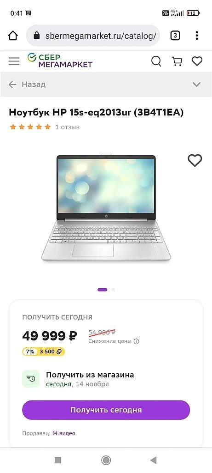Image resolution: width=212 pixels, height=473 pixels.
Task: Tap the search magnifier icon
Action: [x=156, y=61]
